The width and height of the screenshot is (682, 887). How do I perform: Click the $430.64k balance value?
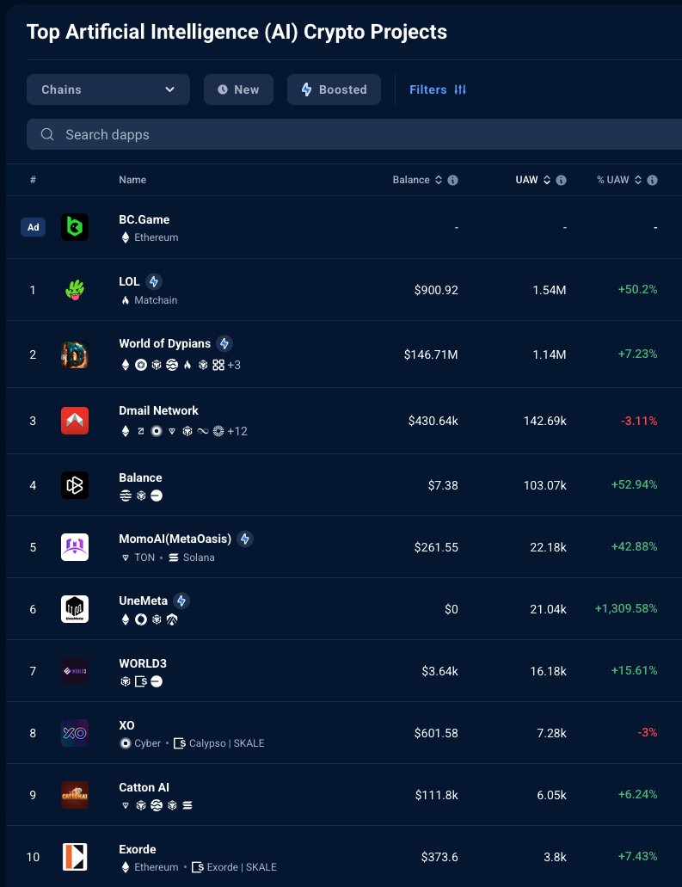[433, 421]
